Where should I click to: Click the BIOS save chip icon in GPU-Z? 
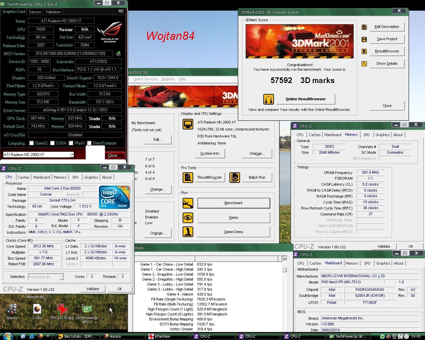(x=118, y=53)
